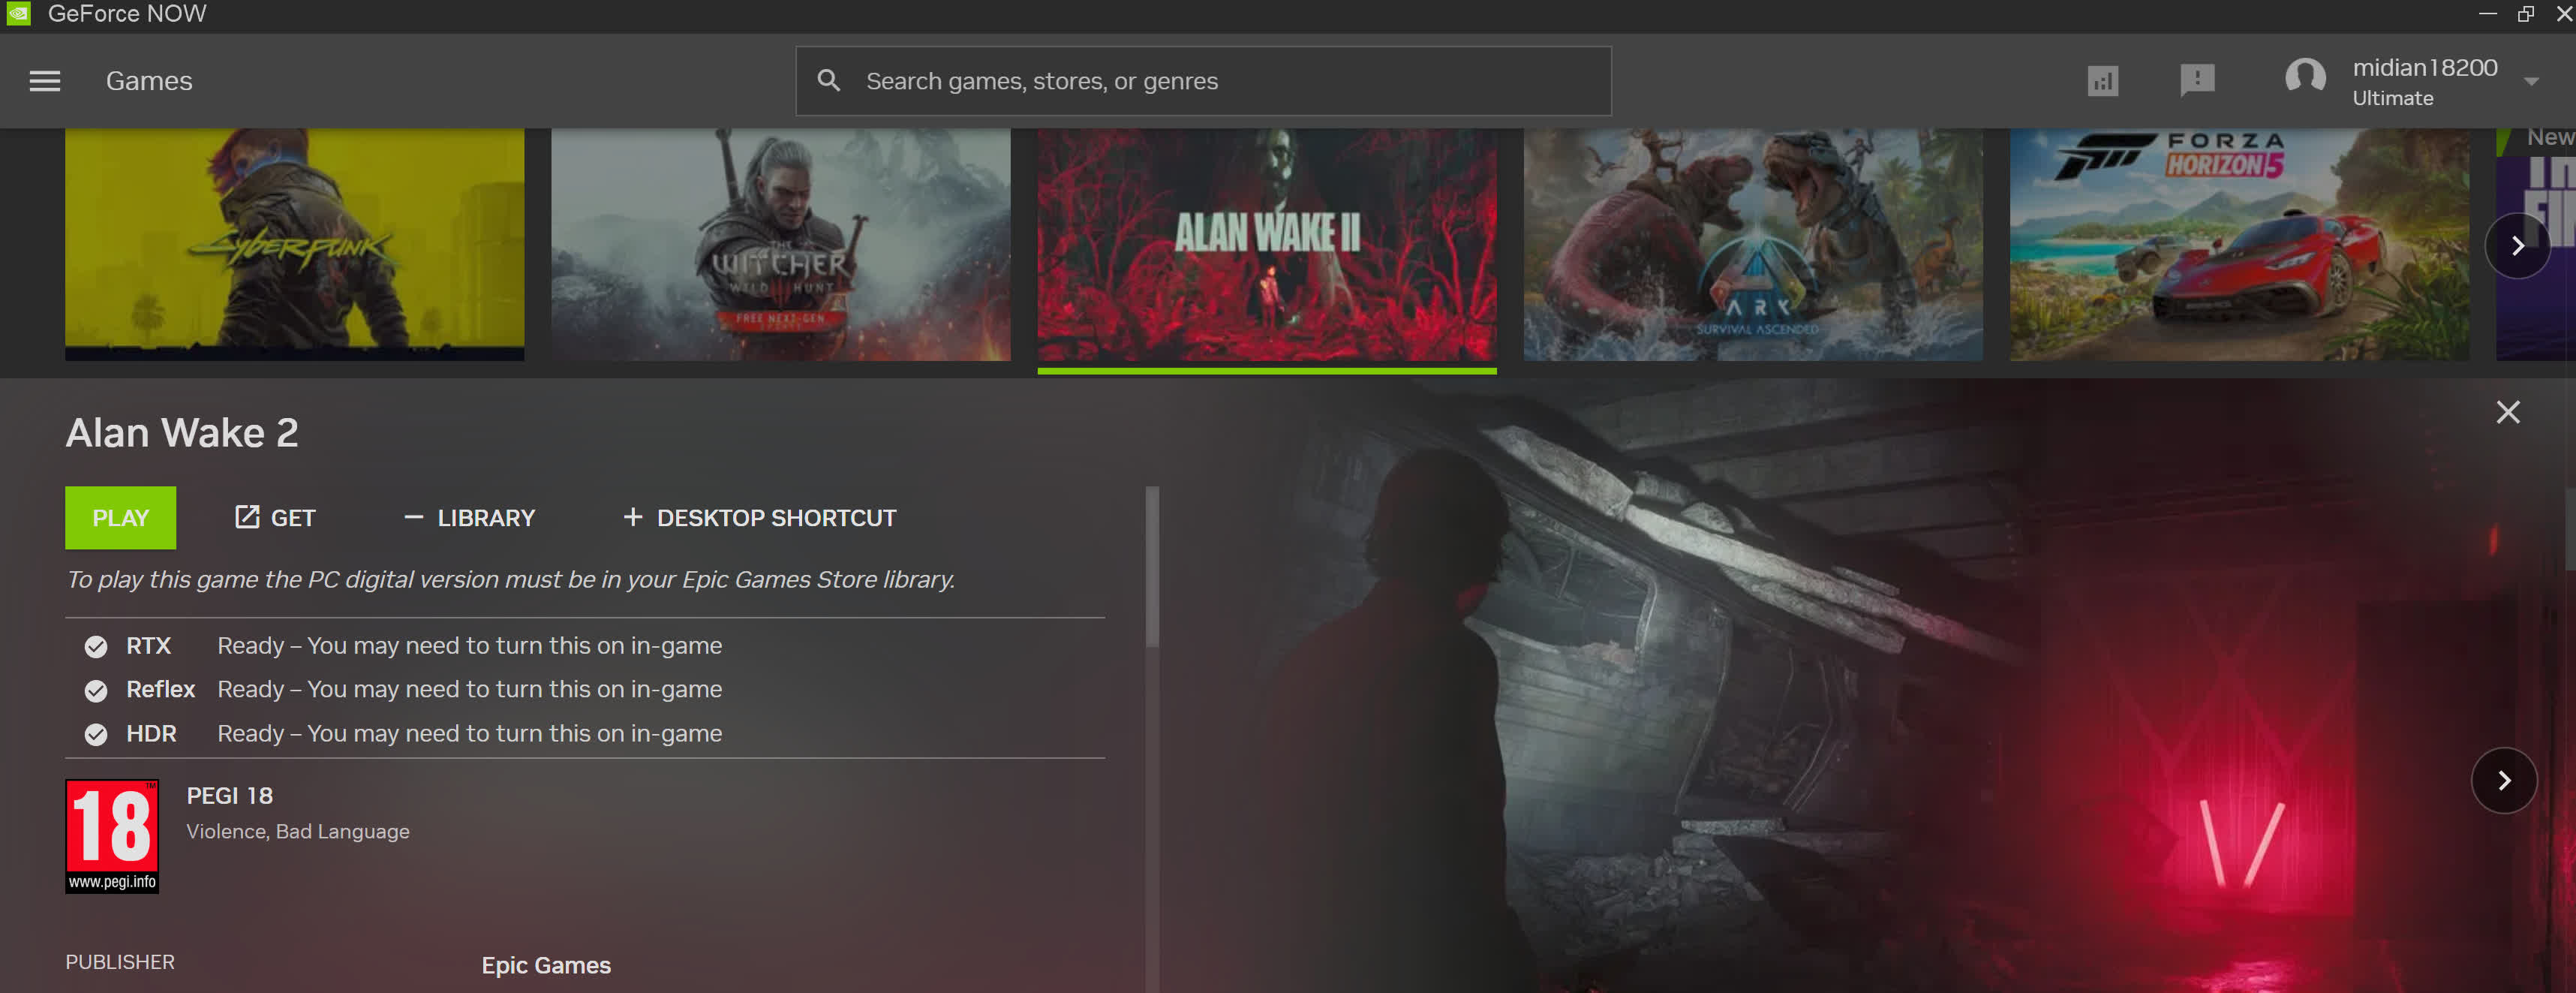
Task: Open the hamburger navigation menu
Action: click(x=44, y=81)
